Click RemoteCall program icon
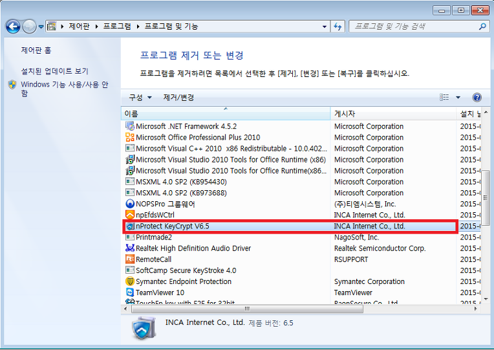 tap(130, 259)
